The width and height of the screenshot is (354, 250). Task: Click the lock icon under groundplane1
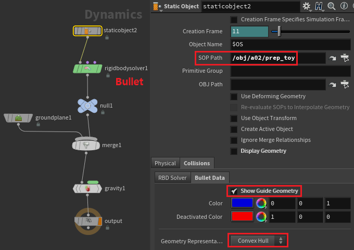point(38,124)
